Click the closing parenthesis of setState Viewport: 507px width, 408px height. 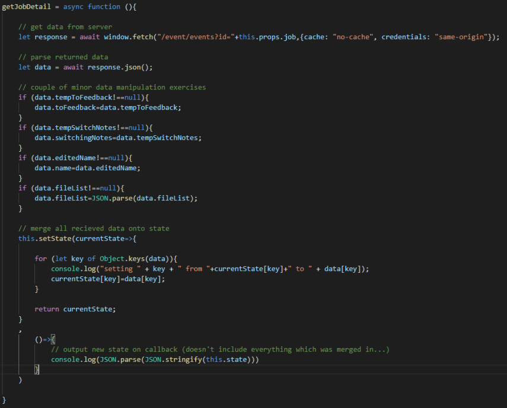pos(20,380)
